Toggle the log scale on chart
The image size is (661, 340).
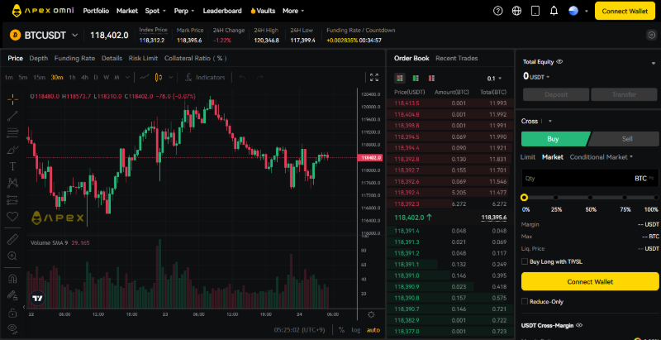click(x=356, y=330)
